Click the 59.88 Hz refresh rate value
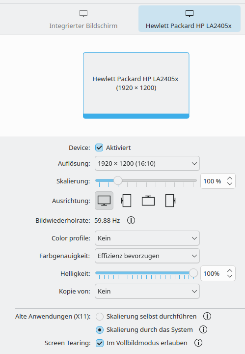The image size is (245, 354). coord(107,221)
